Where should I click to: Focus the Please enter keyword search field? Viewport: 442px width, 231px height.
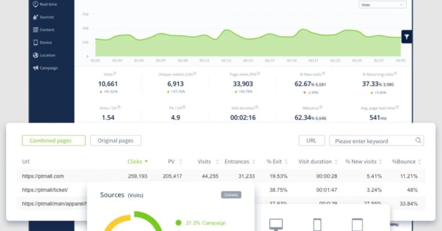(376, 141)
